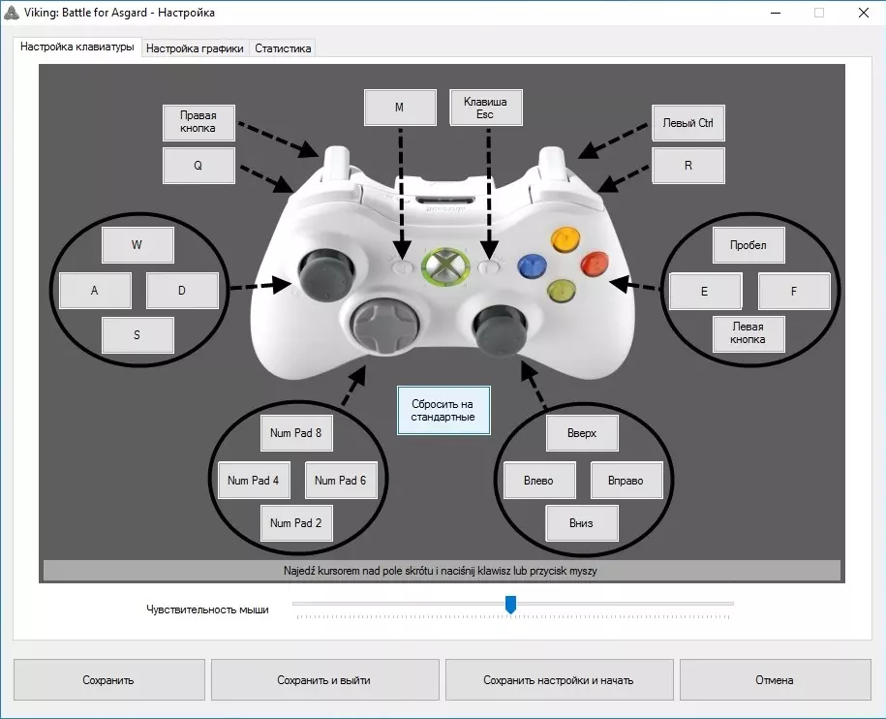Click the Num Pad 8 binding
Screen dimensions: 886x719
coord(296,433)
